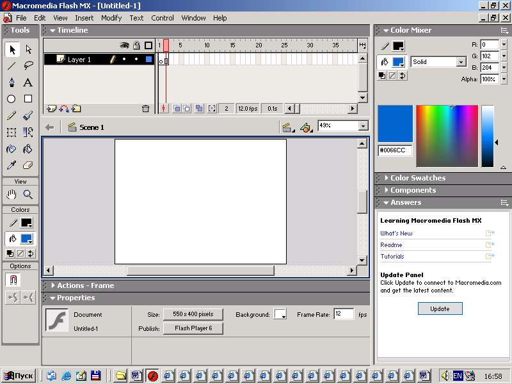512x384 pixels.
Task: Toggle show all layers as outlines
Action: tap(148, 45)
